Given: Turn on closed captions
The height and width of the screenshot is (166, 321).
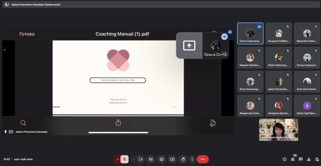Looking at the screenshot, I should [x=151, y=159].
